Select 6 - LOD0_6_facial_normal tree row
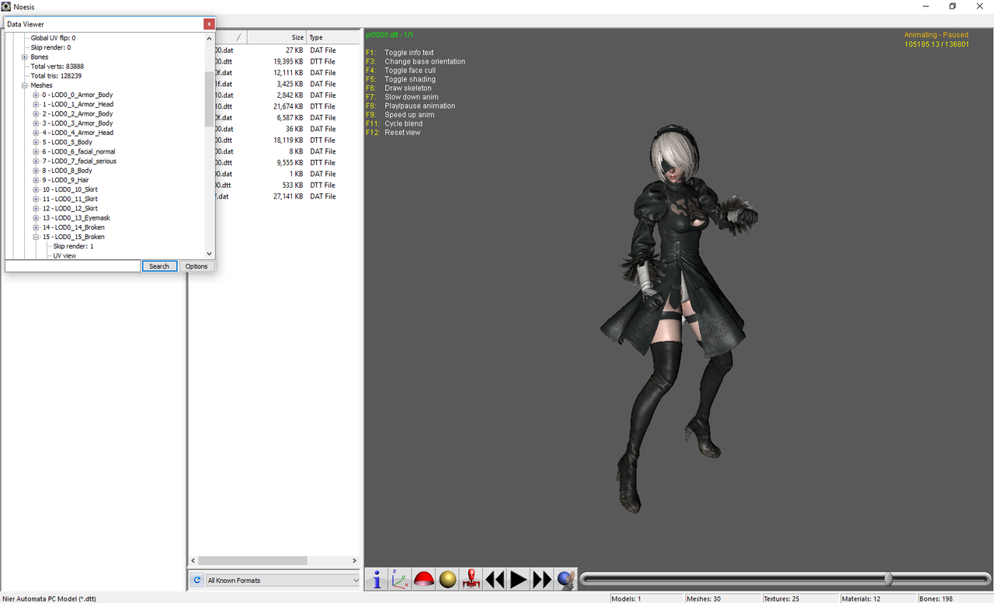Image resolution: width=994 pixels, height=603 pixels. 78,152
